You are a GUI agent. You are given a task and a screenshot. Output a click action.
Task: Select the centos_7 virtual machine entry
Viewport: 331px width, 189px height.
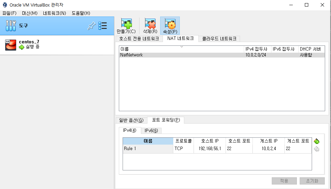point(57,45)
